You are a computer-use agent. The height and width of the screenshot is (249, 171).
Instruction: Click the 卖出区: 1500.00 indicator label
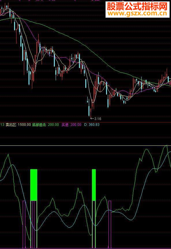click(x=18, y=125)
